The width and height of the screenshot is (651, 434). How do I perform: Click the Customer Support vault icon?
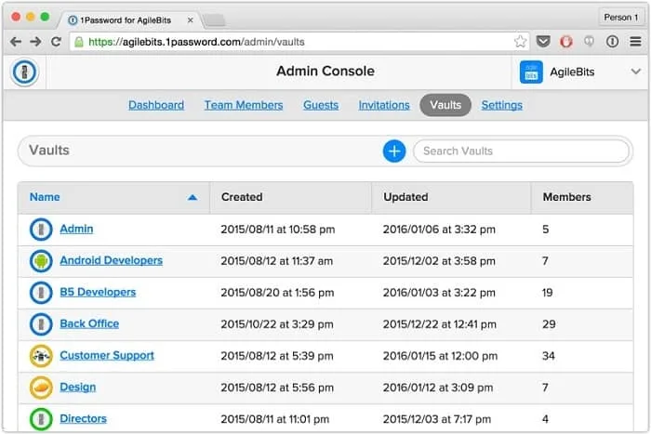point(41,356)
